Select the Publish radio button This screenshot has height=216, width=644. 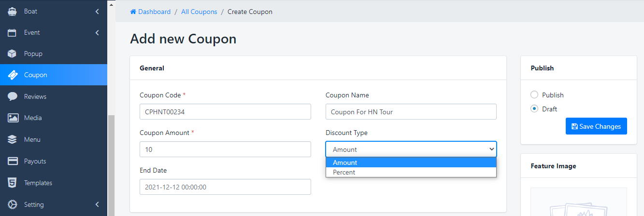pyautogui.click(x=534, y=95)
